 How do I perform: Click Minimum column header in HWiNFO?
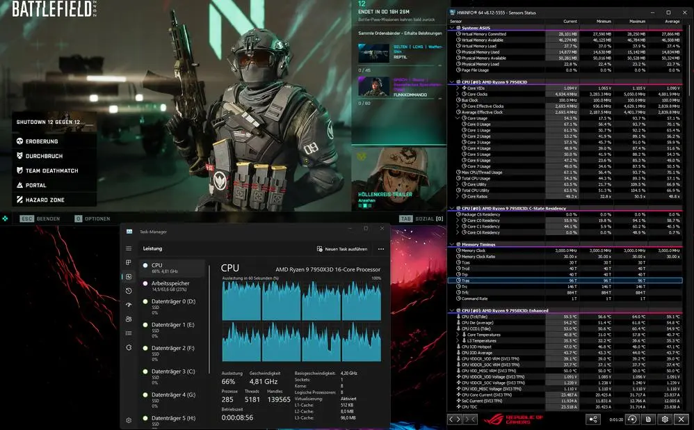click(x=604, y=22)
